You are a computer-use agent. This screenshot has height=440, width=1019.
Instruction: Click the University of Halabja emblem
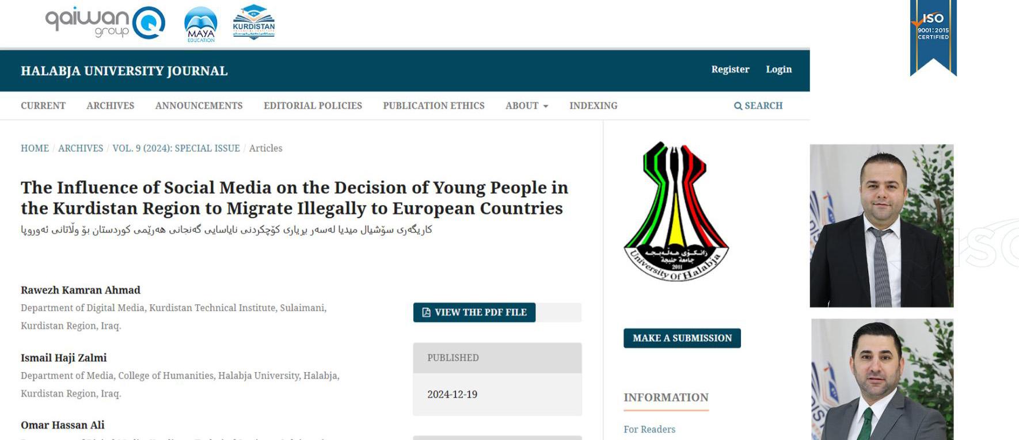click(676, 211)
